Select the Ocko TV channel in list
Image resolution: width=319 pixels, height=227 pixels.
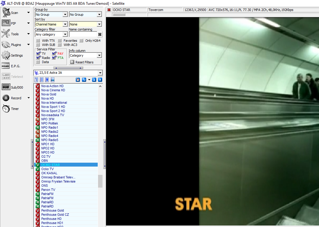[48, 169]
